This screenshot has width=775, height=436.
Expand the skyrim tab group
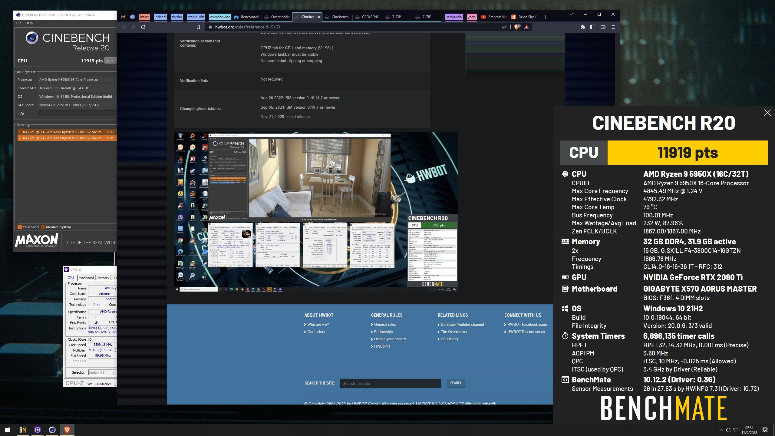click(x=177, y=17)
